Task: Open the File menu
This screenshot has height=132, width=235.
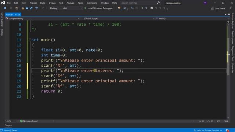Action: click(9, 3)
